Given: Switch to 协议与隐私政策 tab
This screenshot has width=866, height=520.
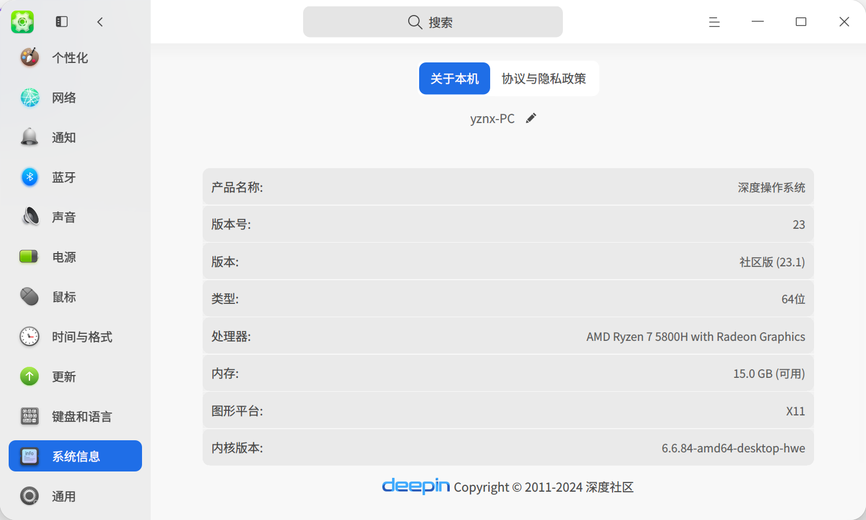Looking at the screenshot, I should tap(544, 79).
